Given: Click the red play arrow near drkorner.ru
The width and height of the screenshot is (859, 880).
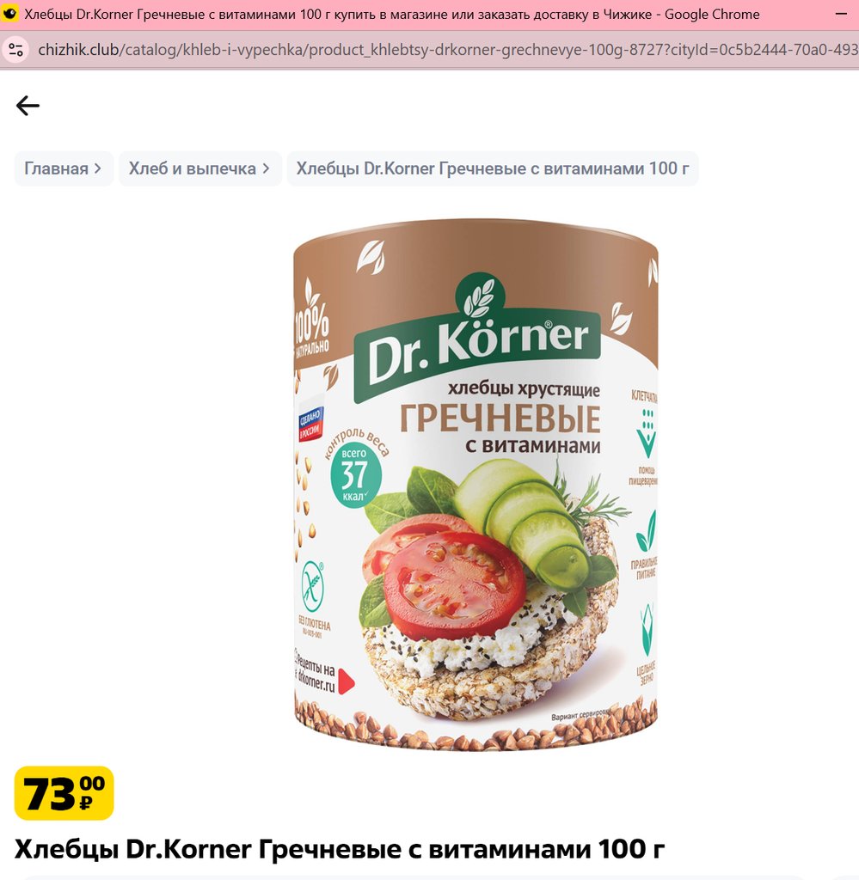Looking at the screenshot, I should click(x=347, y=681).
